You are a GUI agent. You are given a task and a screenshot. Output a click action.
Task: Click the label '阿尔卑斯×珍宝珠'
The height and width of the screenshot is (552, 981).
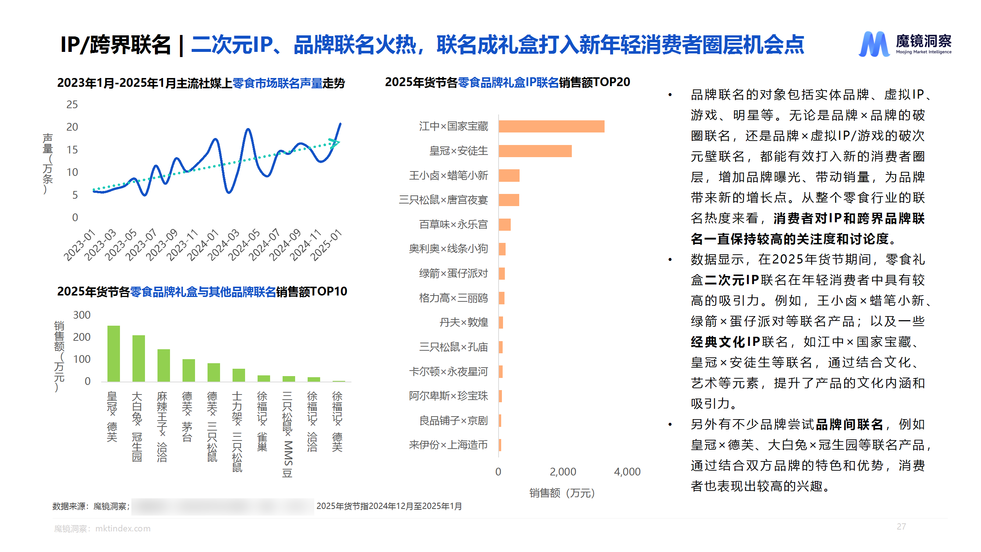448,396
